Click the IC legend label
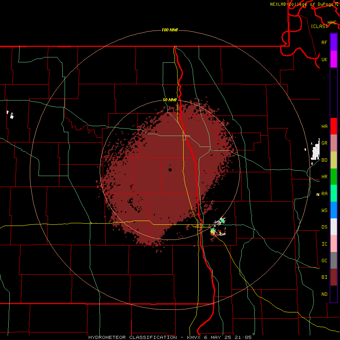This screenshot has height=340, width=340. (324, 244)
